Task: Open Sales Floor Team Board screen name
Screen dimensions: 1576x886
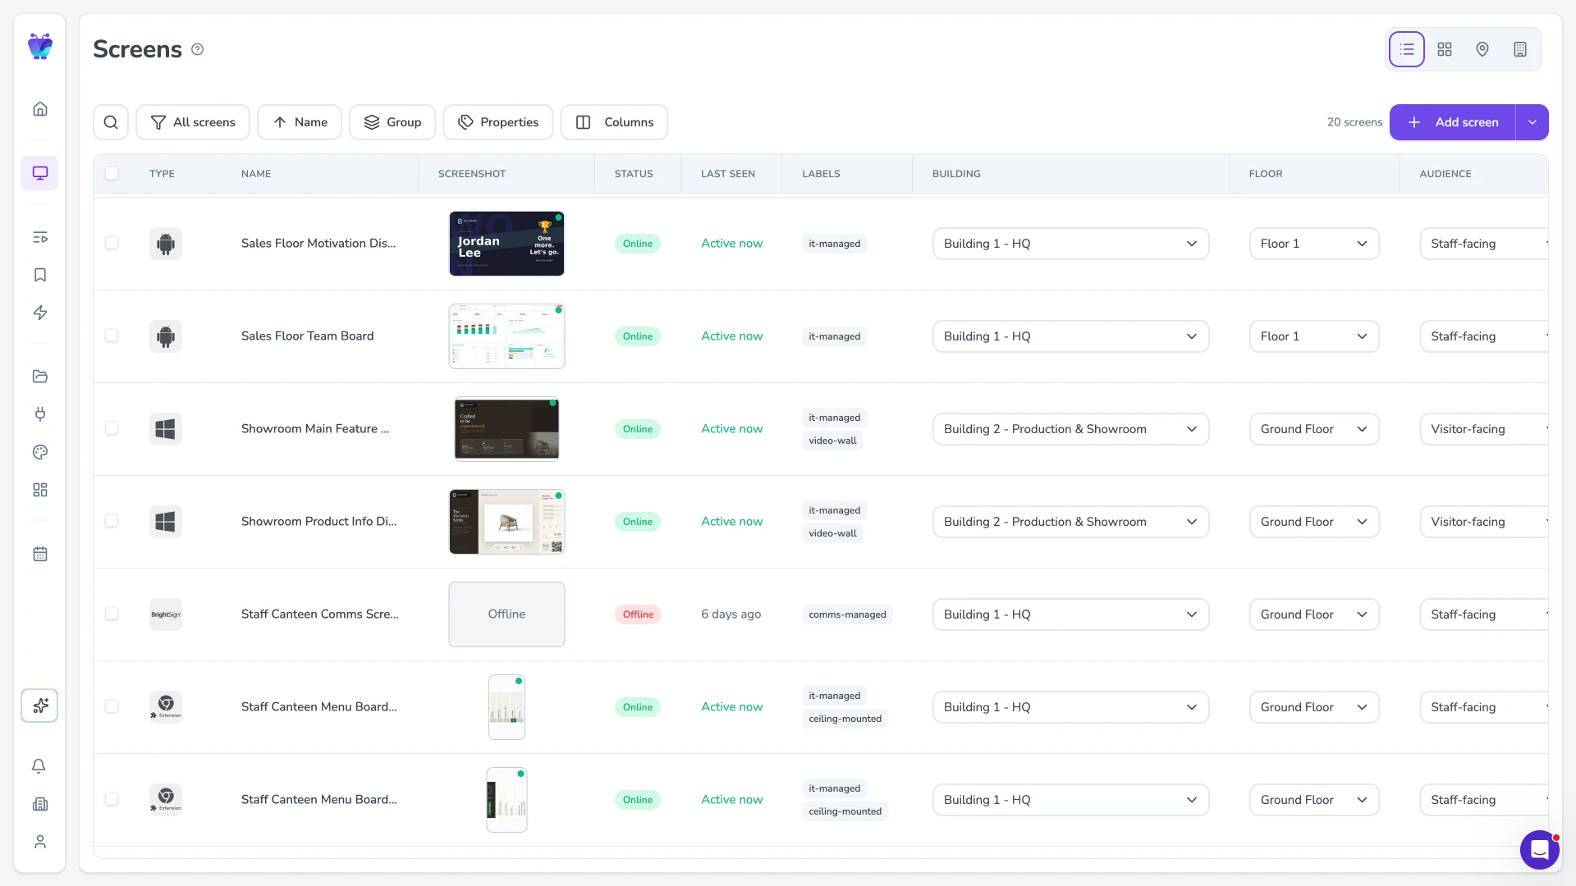Action: tap(307, 336)
